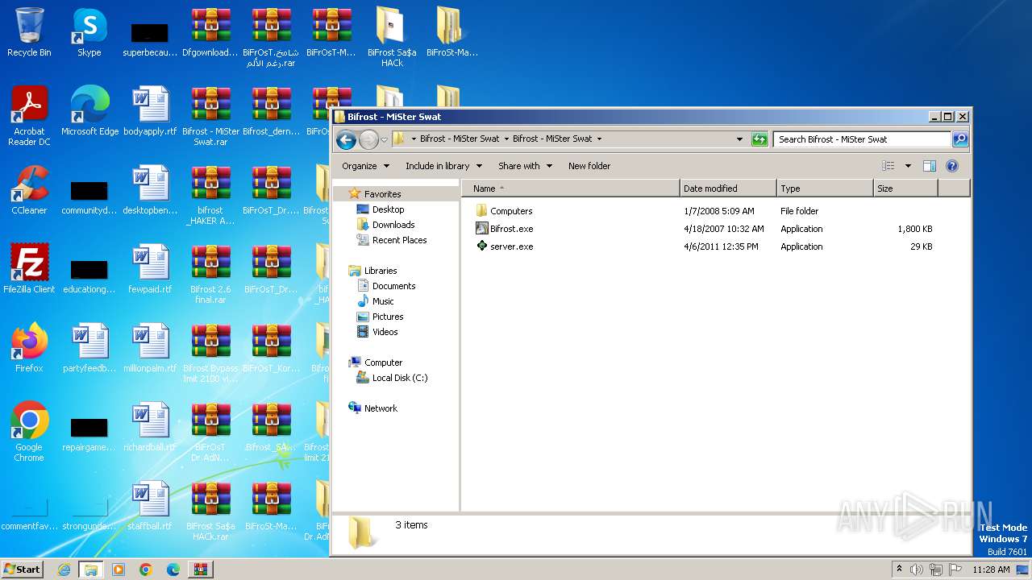Sort by Name column header
Viewport: 1032px width, 580px height.
(571, 188)
